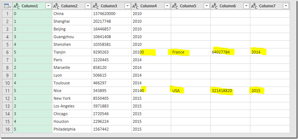
Task: Select the Column6 header
Action: click(x=230, y=6)
